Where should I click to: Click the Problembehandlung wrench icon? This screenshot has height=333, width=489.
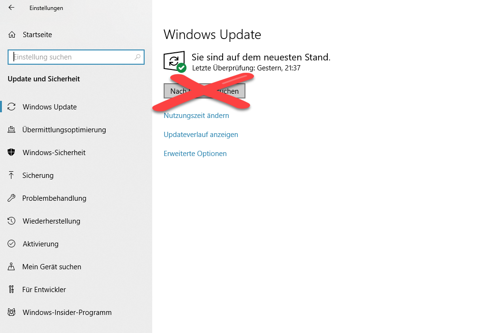coord(11,198)
